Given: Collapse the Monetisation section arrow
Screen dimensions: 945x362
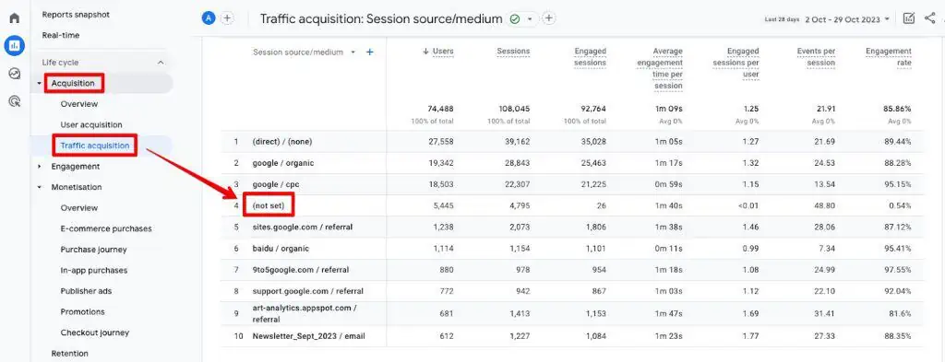Looking at the screenshot, I should pyautogui.click(x=40, y=188).
